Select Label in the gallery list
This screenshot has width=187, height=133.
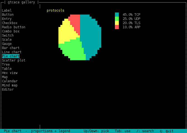pos(7,11)
